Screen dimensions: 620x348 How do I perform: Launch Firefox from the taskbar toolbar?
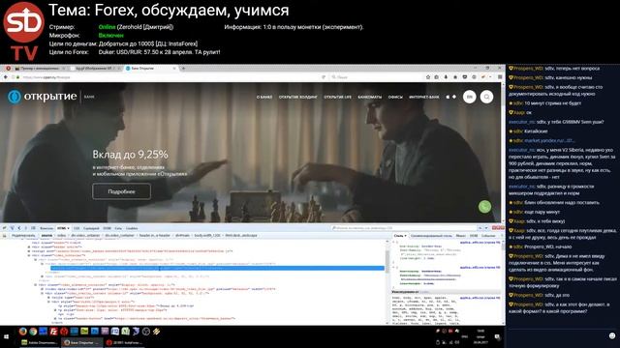coord(23,332)
